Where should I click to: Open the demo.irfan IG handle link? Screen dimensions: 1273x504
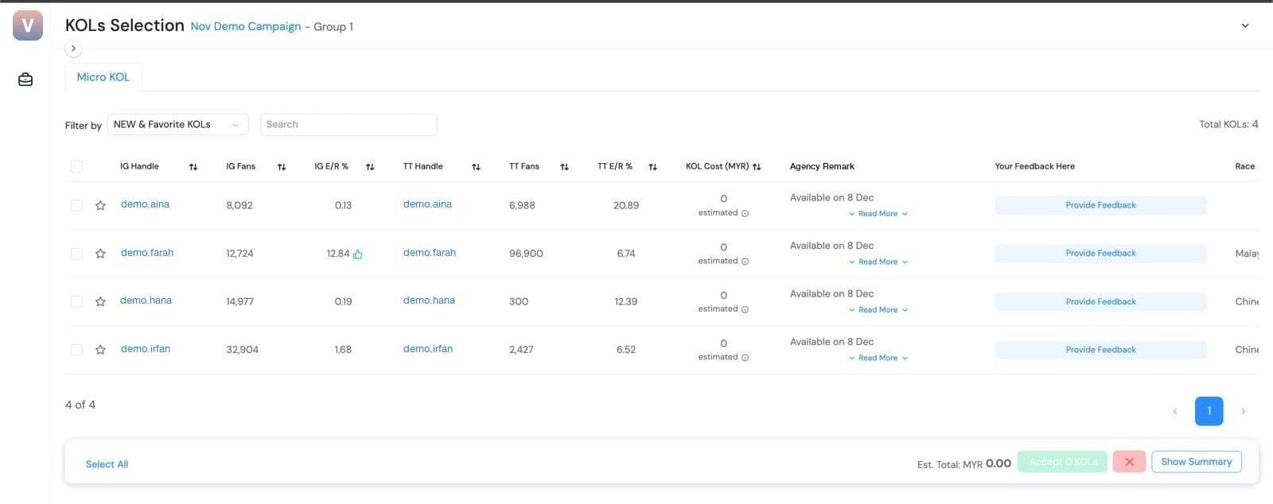click(146, 349)
